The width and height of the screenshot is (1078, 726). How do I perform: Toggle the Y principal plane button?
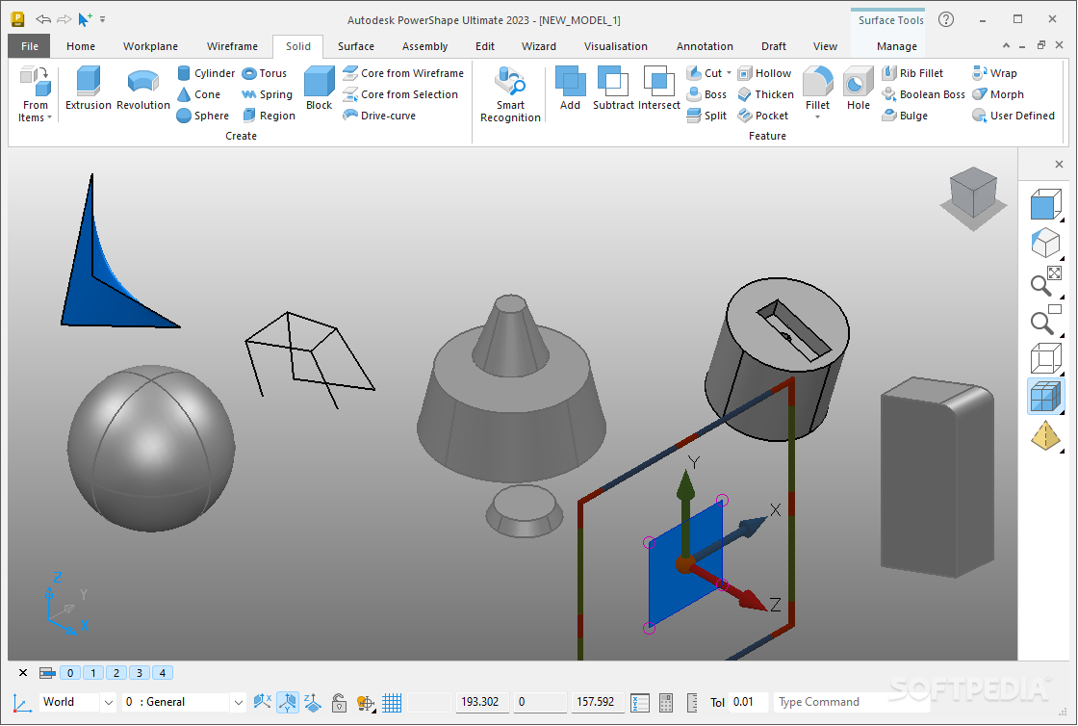click(288, 702)
